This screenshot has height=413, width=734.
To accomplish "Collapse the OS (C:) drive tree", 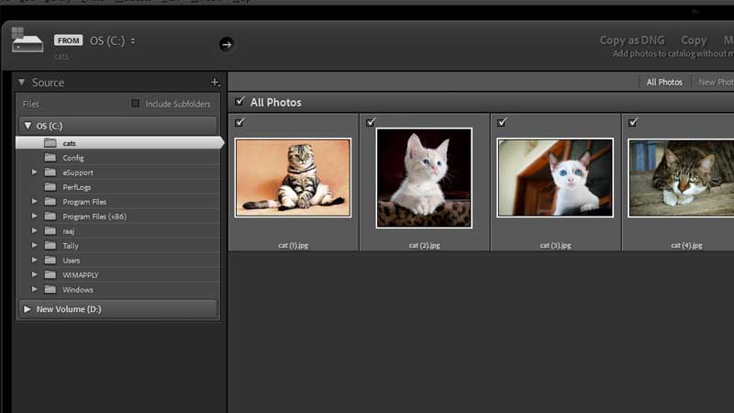I will click(28, 126).
